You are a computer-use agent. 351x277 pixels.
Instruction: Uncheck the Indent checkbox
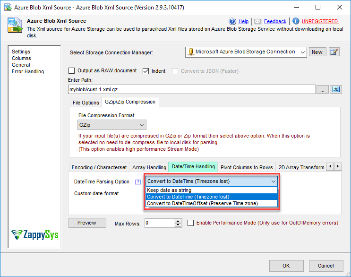point(146,71)
